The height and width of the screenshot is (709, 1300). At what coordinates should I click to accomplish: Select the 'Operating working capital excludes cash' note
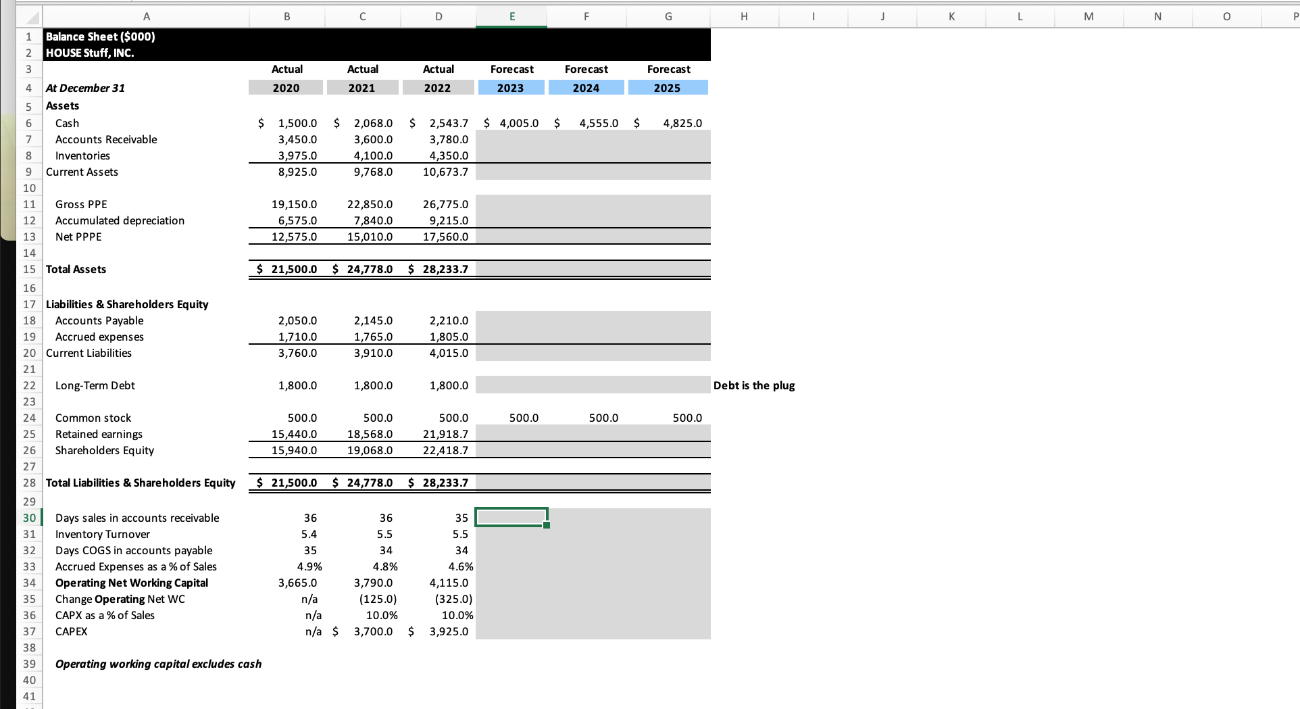(x=158, y=664)
